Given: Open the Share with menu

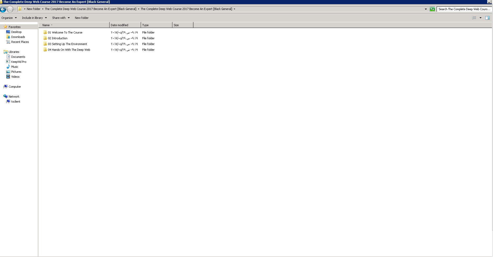Looking at the screenshot, I should pos(61,18).
